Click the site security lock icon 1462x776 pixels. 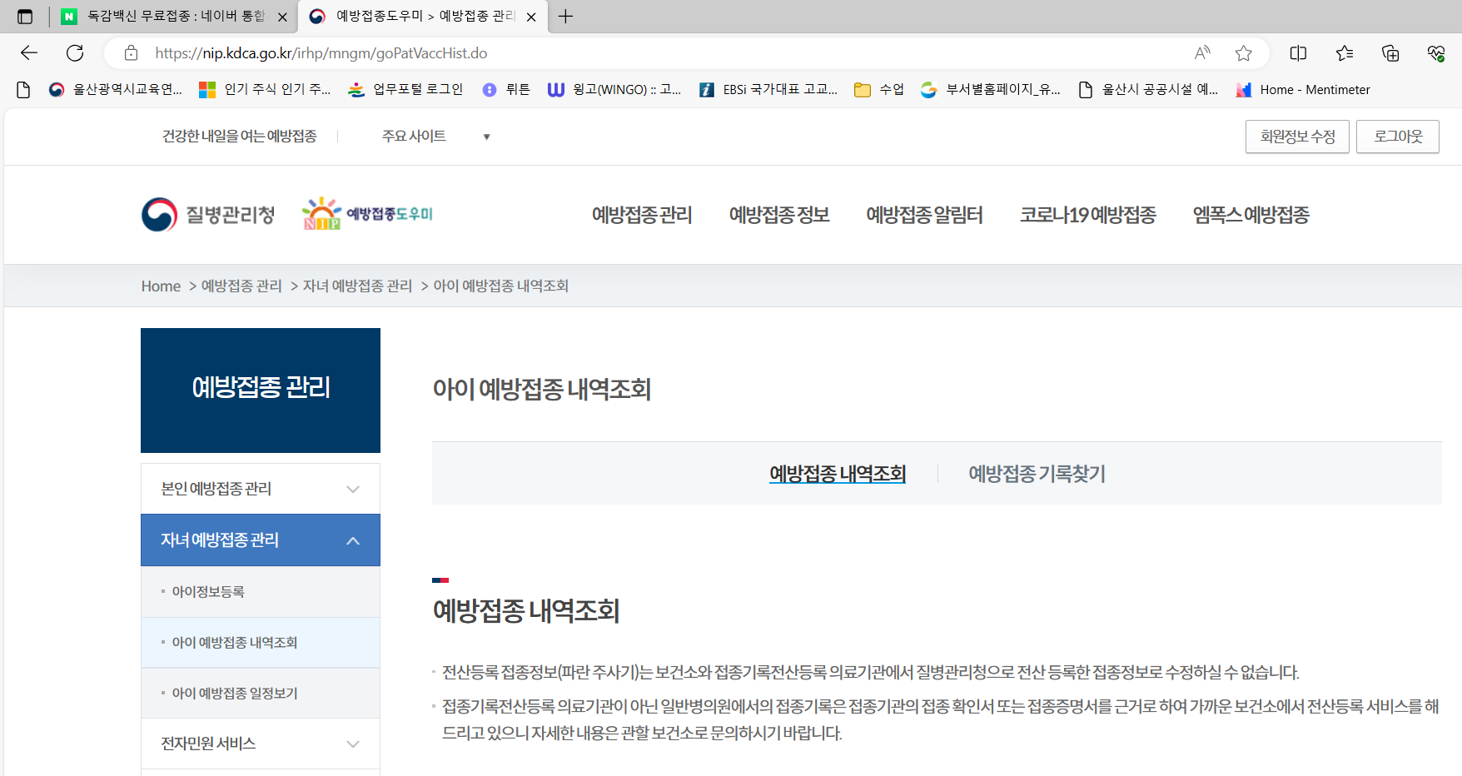tap(131, 52)
